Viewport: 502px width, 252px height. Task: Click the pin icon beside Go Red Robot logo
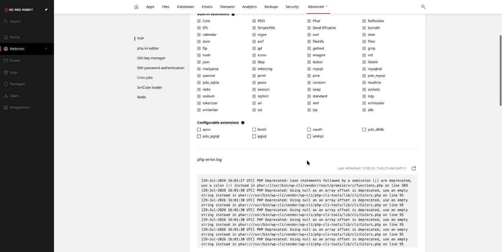[x=46, y=10]
